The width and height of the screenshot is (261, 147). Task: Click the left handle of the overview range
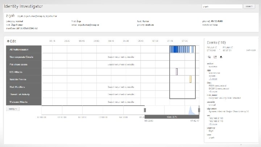(x=145, y=110)
